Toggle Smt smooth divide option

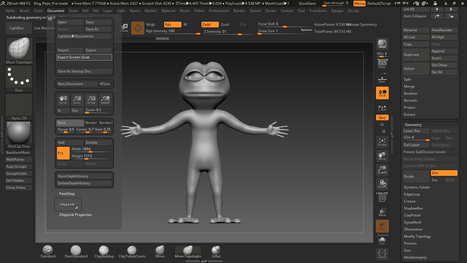(444, 173)
